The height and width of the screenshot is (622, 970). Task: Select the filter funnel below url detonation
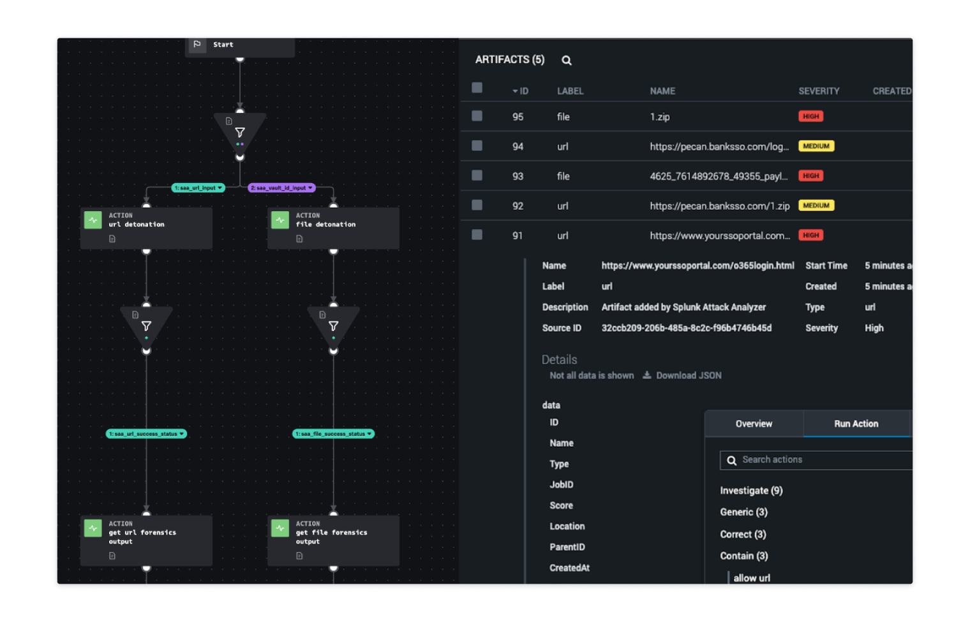tap(146, 326)
